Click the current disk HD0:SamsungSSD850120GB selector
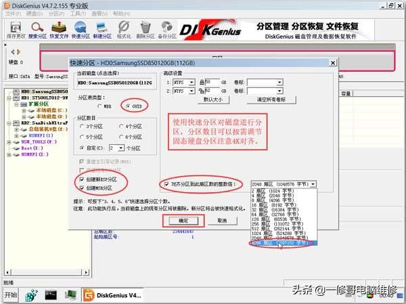406x304 pixels. (115, 83)
